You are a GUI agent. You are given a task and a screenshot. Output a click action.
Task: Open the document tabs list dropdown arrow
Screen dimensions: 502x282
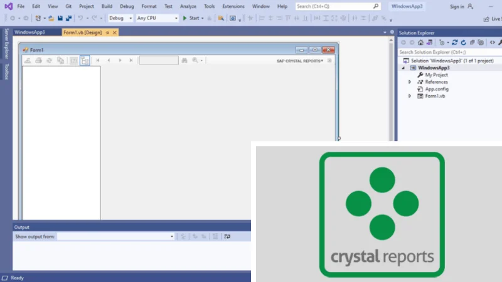point(385,33)
